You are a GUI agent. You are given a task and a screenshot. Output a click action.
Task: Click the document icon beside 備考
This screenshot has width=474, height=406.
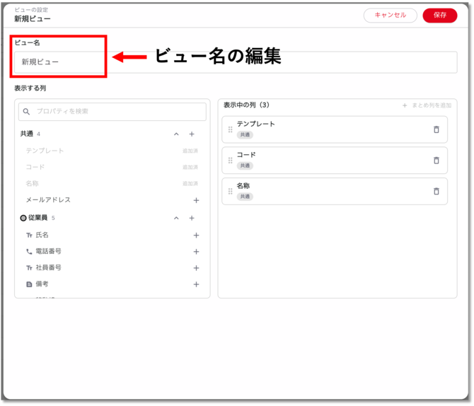29,284
